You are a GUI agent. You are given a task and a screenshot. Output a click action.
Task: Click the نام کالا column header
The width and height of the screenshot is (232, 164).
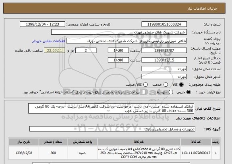(x=139, y=142)
